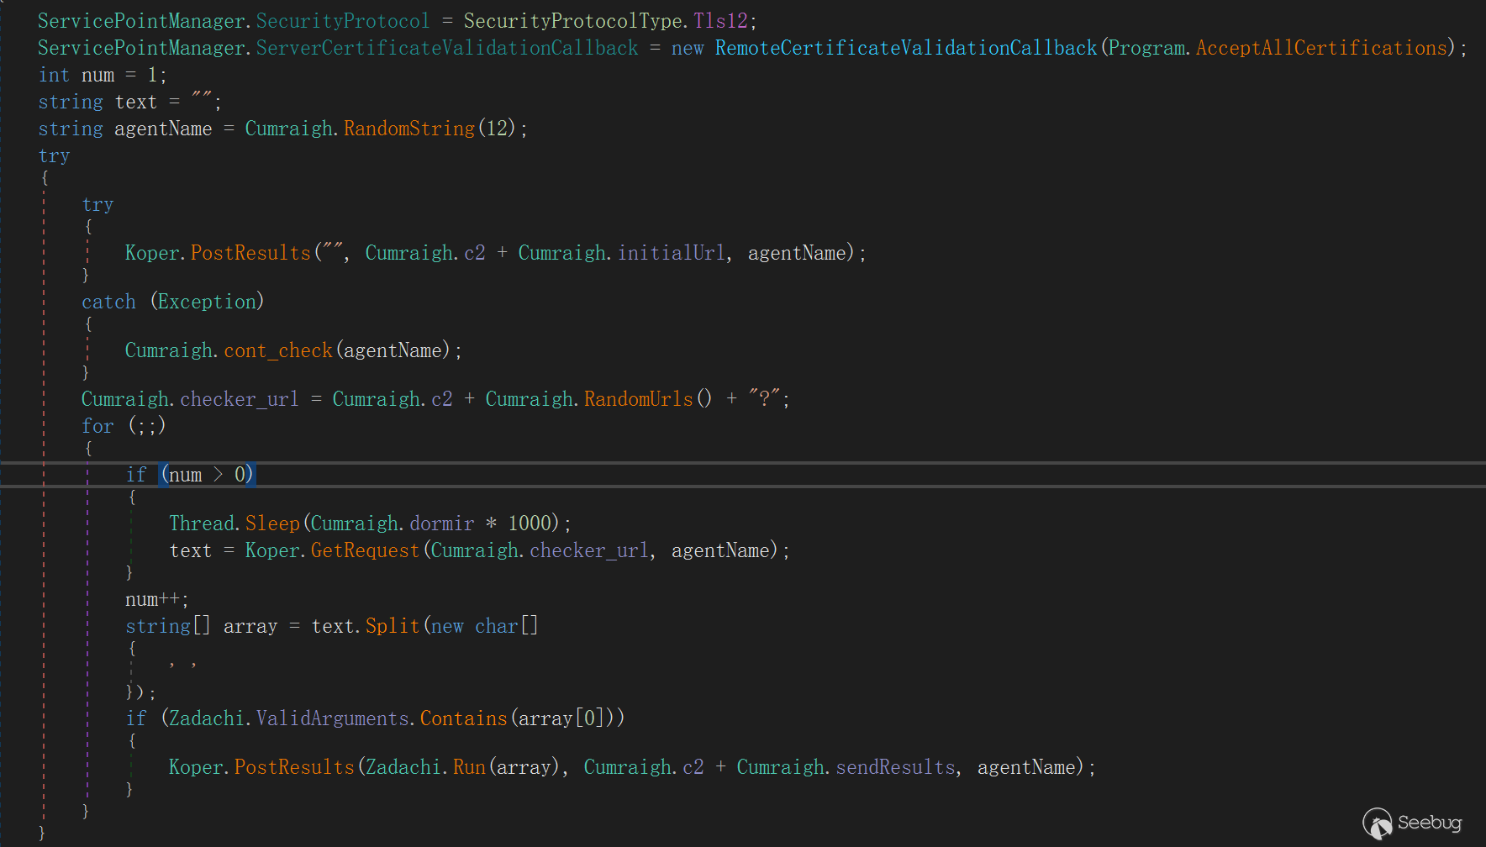Click the number 12 argument
This screenshot has height=847, width=1486.
pos(498,129)
